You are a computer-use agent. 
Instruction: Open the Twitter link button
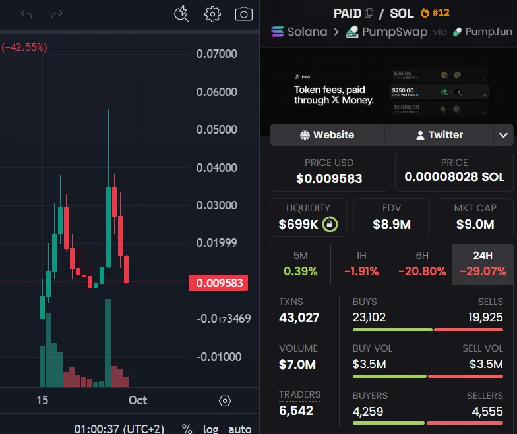[x=439, y=135]
